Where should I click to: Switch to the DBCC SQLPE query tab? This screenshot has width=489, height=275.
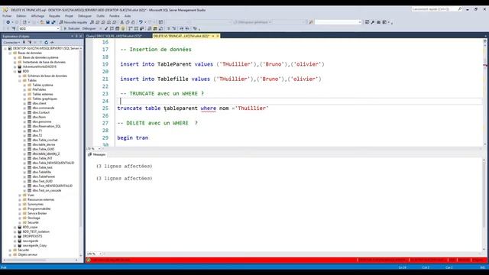(x=114, y=36)
